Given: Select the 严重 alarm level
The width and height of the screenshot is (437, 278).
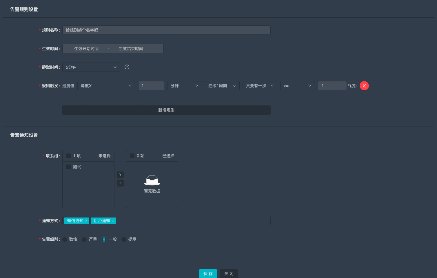Looking at the screenshot, I should (x=84, y=239).
